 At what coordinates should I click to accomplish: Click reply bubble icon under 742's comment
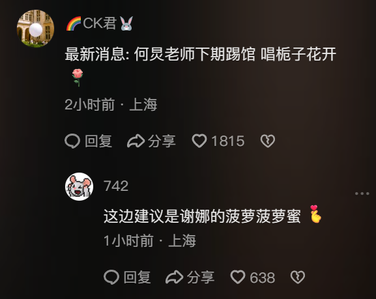111,278
